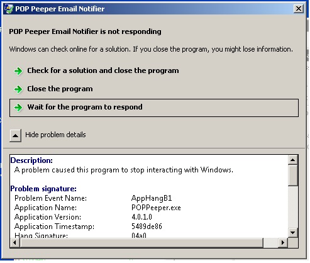Click horizontal scrollbar thumb in details pane
Viewport: 310px width, 263px height.
point(141,243)
